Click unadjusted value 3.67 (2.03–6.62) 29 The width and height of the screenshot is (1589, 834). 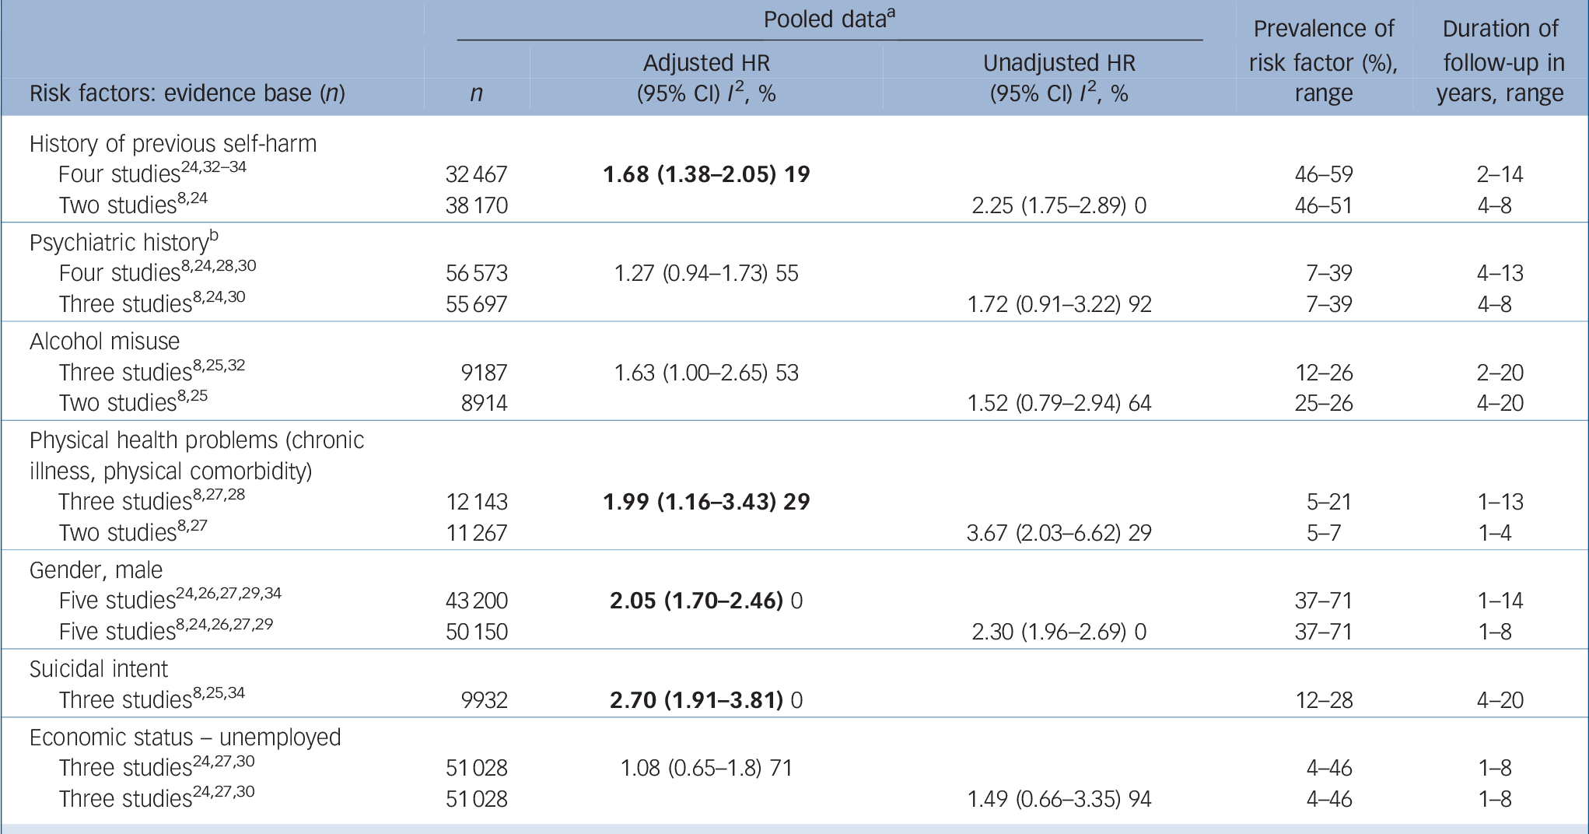coord(1059,533)
